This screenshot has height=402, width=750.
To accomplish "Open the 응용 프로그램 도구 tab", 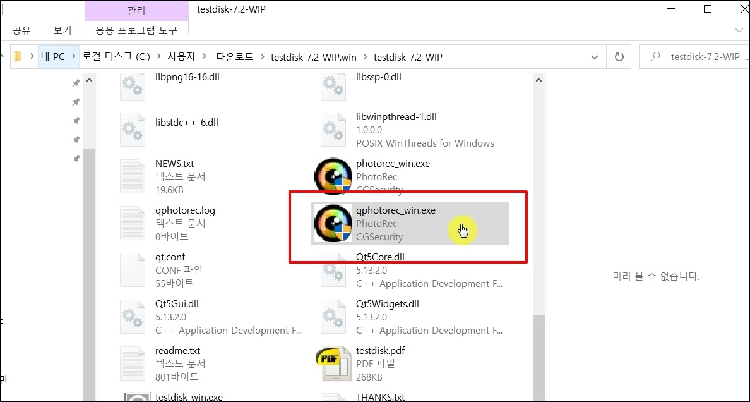I will click(136, 30).
